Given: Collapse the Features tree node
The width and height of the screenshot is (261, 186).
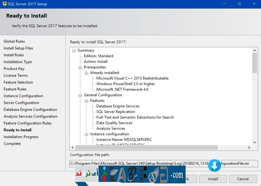Looking at the screenshot, I should click(x=87, y=101).
